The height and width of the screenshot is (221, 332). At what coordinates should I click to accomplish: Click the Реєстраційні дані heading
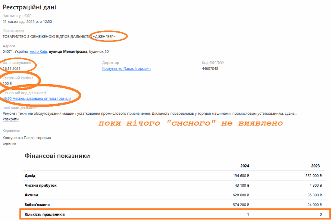[30, 7]
